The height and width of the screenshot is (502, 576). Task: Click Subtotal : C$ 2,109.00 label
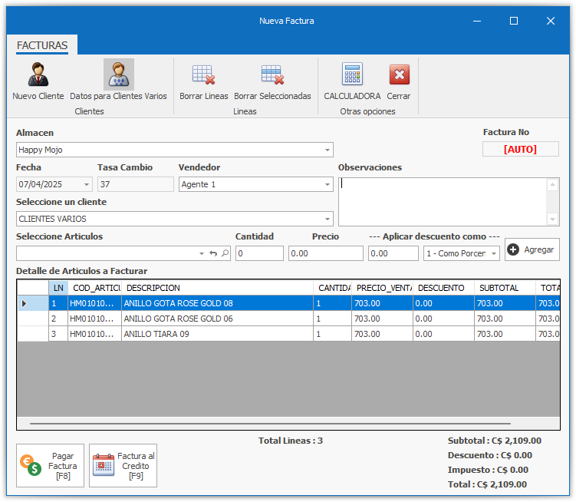pos(495,441)
